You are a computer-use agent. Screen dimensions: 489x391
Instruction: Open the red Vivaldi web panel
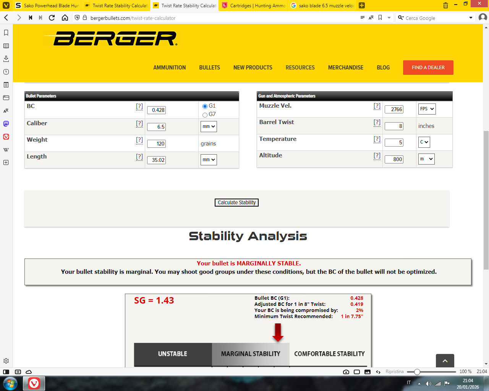click(6, 137)
